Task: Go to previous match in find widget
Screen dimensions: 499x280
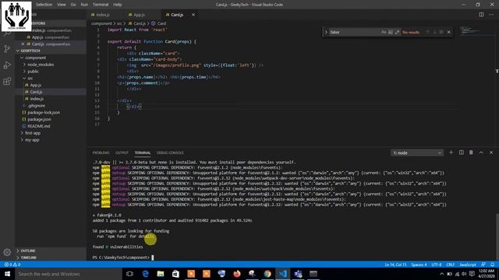Action: [x=427, y=32]
